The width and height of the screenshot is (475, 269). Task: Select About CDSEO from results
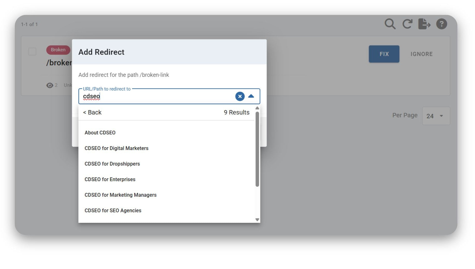click(x=100, y=133)
